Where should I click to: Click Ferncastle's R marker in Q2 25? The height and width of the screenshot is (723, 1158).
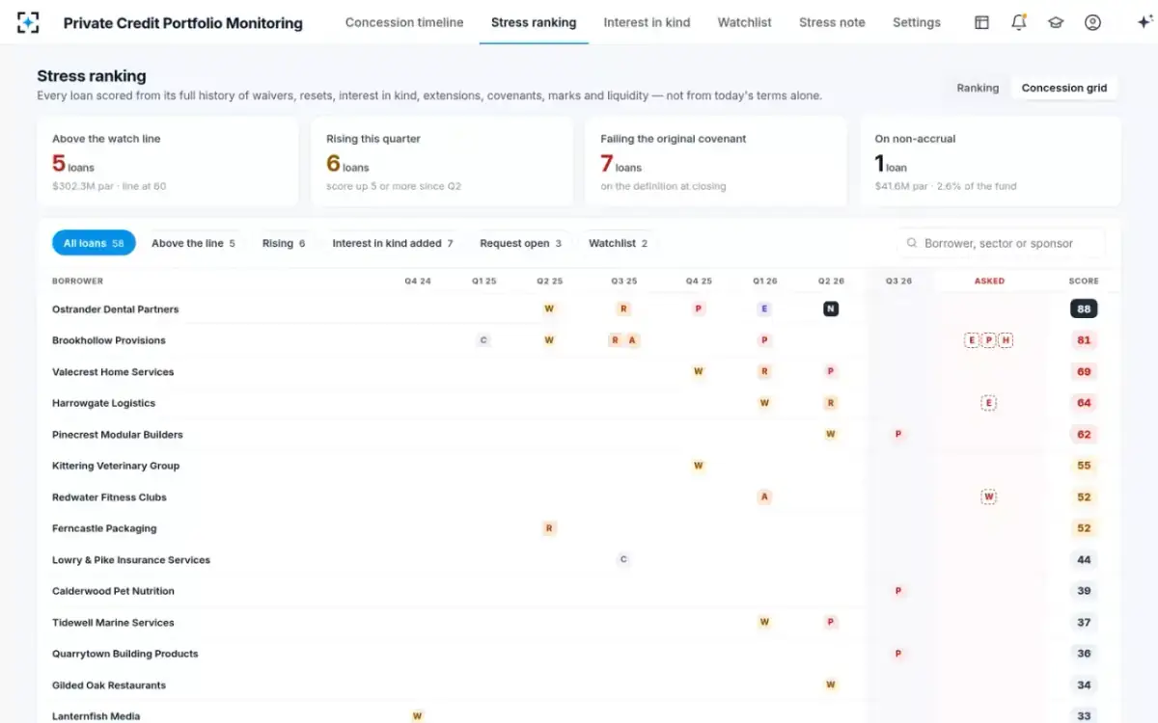(x=549, y=528)
